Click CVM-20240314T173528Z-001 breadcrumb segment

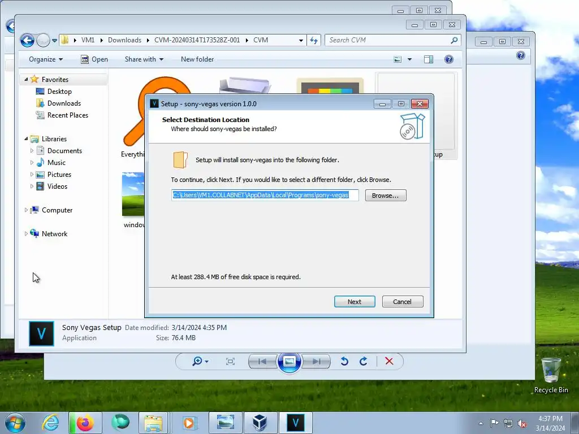(197, 40)
